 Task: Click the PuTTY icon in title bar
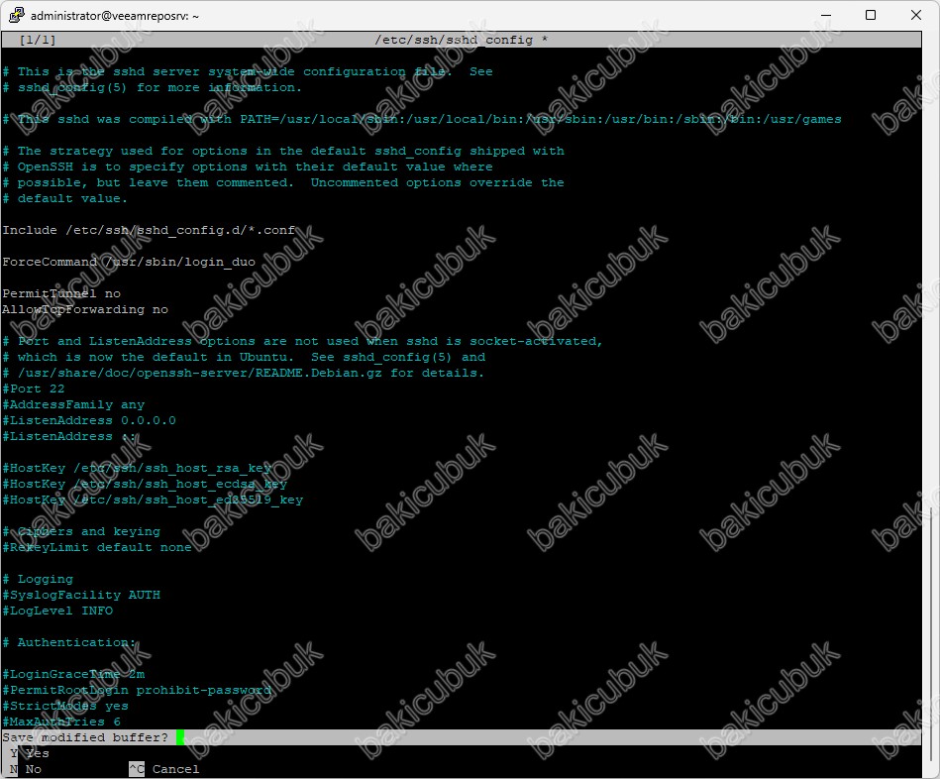16,15
